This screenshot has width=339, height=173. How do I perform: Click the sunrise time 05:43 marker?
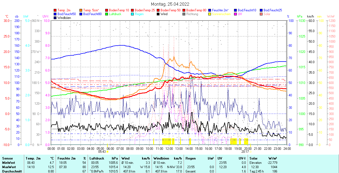(x=102, y=152)
